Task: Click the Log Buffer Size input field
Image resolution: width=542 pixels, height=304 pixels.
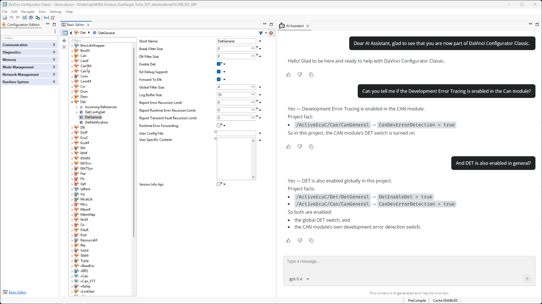Action: 236,95
